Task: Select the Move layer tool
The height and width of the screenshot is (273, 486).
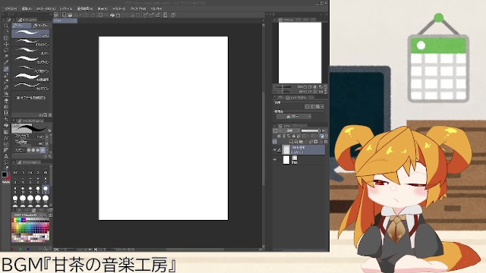Action: tap(6, 44)
